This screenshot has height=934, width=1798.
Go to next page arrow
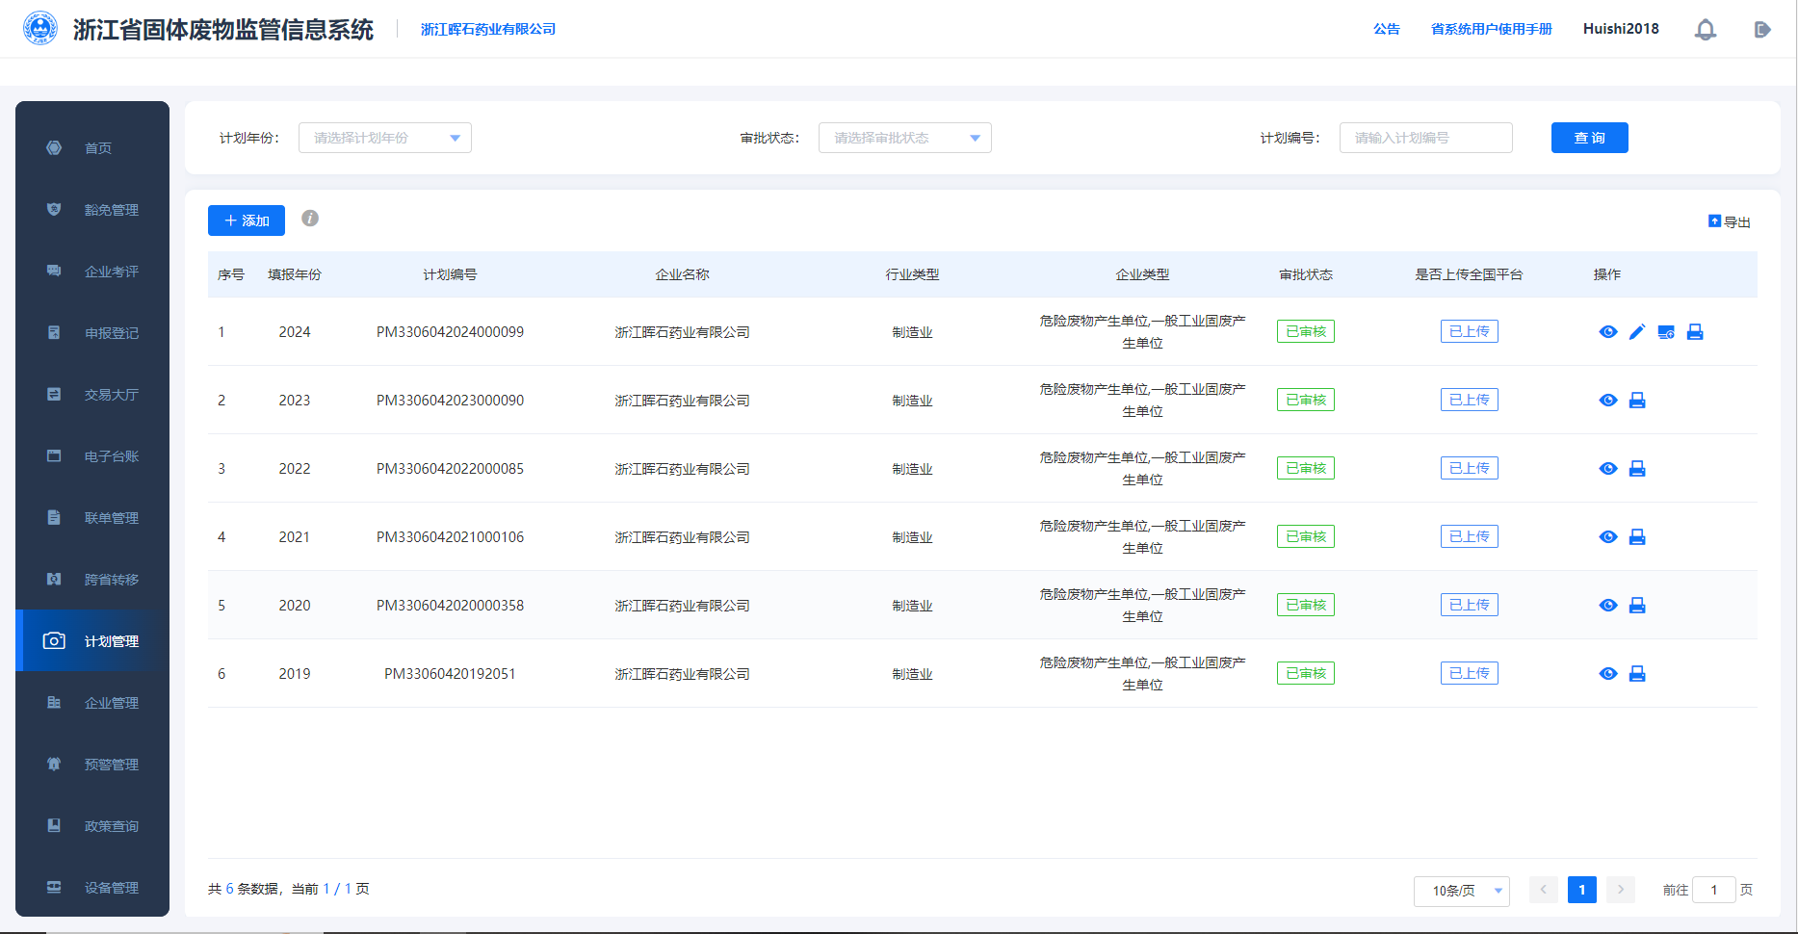pos(1621,890)
